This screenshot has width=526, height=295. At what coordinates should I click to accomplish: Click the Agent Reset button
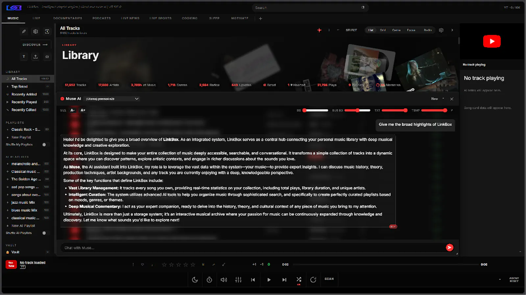(514, 280)
